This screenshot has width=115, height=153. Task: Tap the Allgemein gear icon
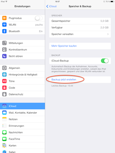[4, 68]
